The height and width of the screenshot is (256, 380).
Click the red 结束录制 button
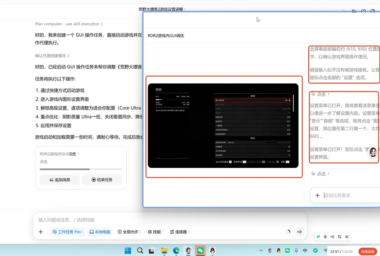[x=368, y=252]
